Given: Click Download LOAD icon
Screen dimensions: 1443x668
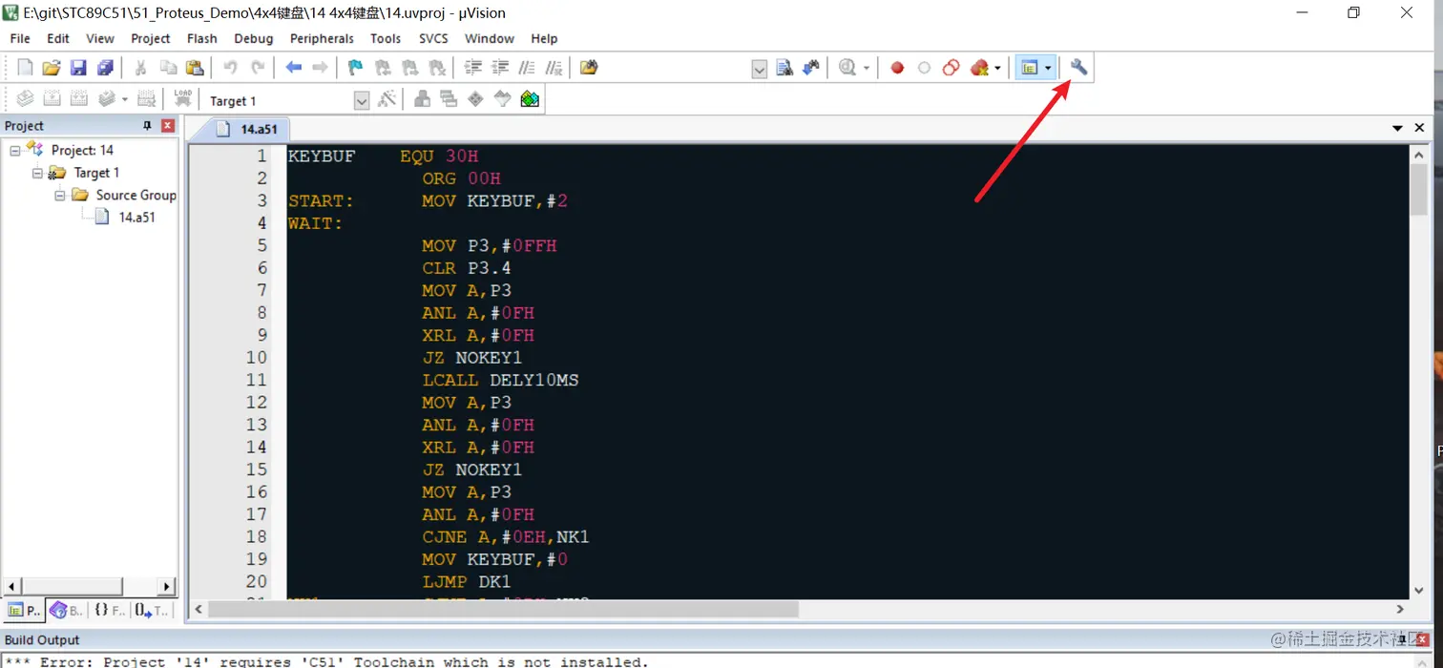Looking at the screenshot, I should (183, 99).
